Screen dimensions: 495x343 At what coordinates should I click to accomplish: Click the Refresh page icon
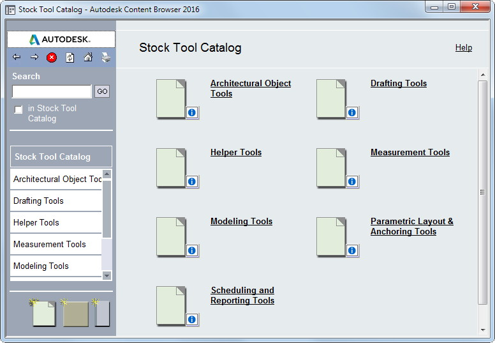[70, 57]
